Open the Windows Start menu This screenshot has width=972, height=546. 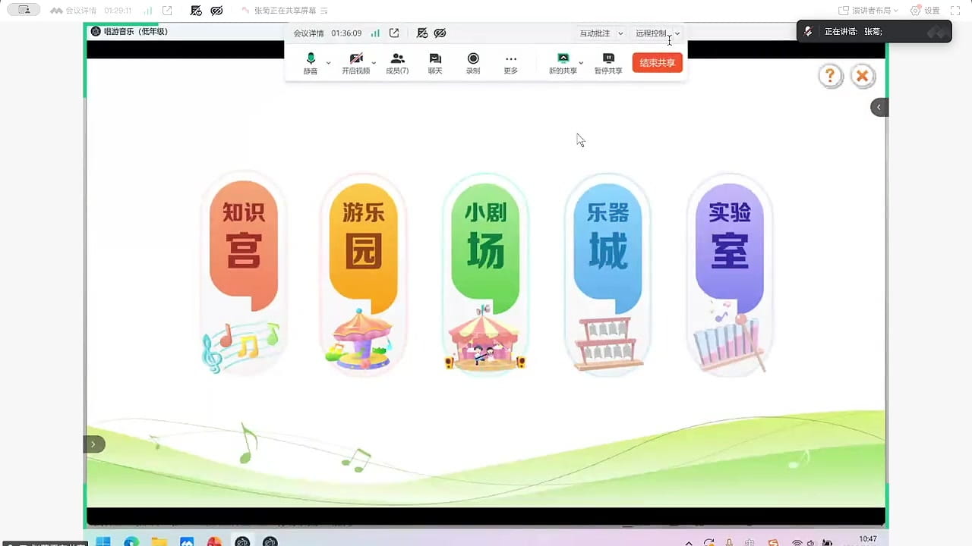(103, 541)
